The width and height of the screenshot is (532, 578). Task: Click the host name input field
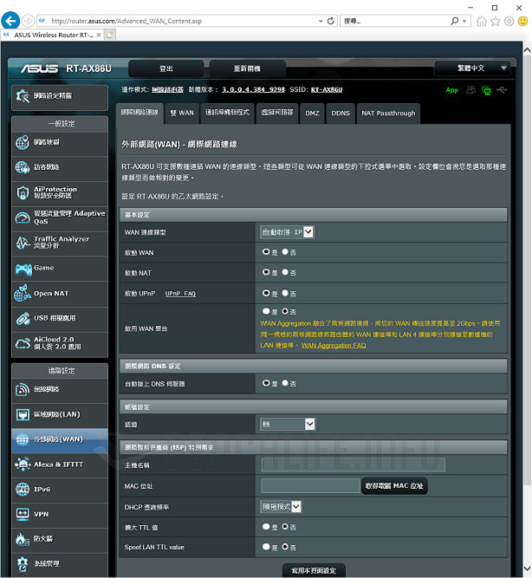[353, 464]
